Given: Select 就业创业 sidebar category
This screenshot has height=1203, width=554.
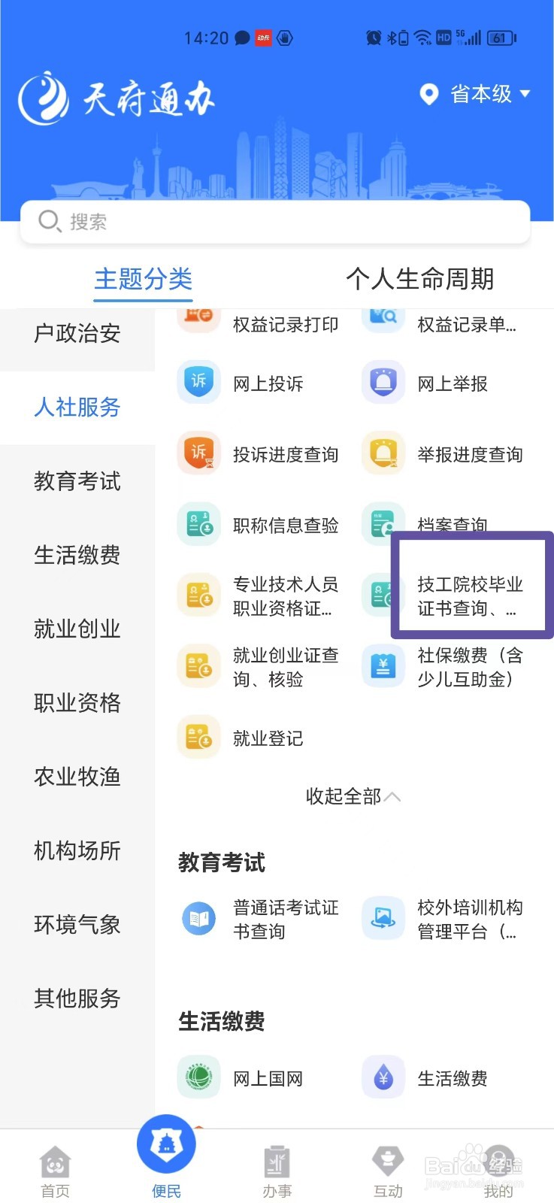Looking at the screenshot, I should point(77,629).
